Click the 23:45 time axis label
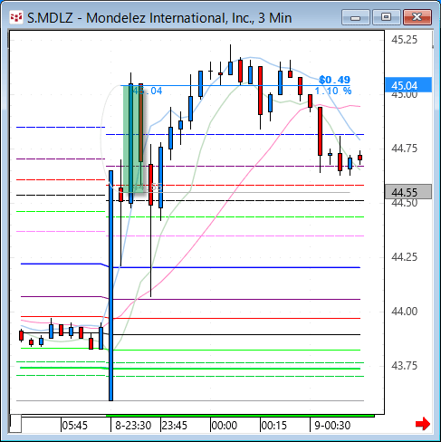This screenshot has height=442, width=441. (x=175, y=426)
